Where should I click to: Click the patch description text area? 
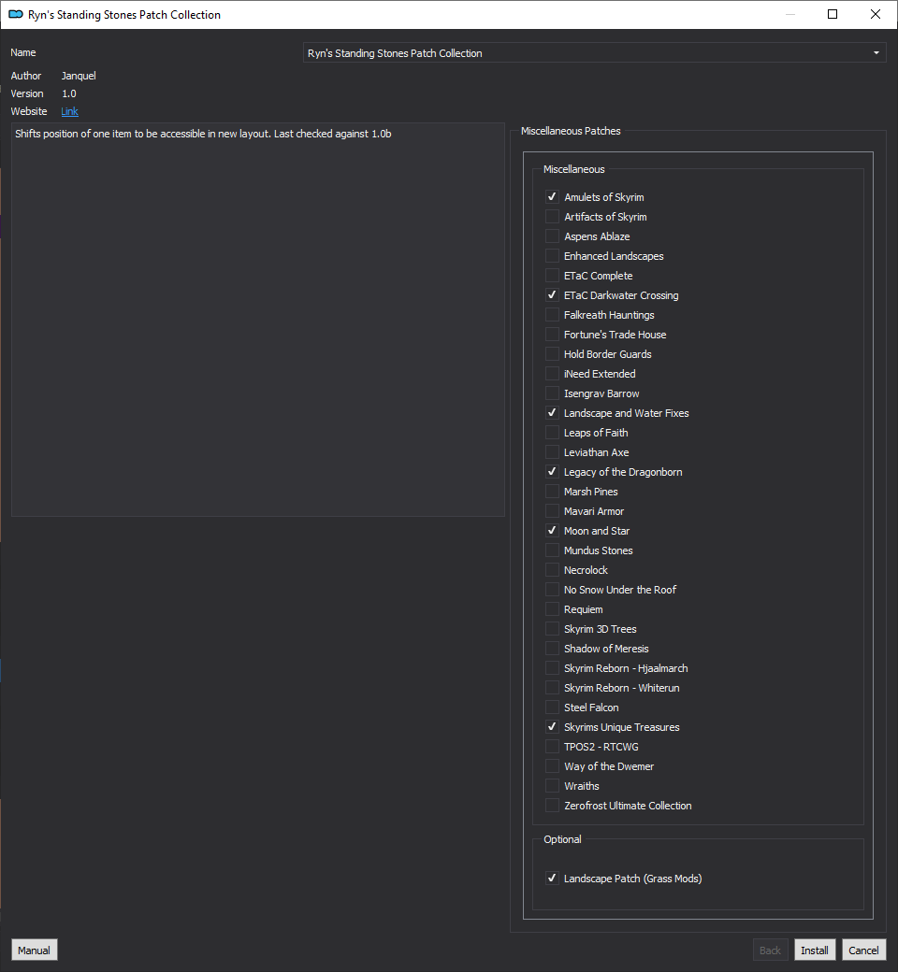(x=258, y=320)
